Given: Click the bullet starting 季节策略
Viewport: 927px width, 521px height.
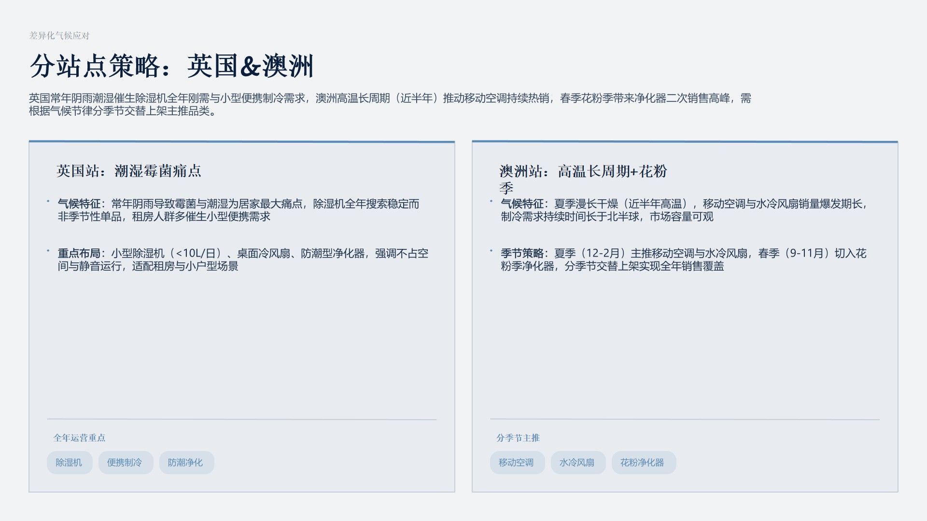Looking at the screenshot, I should pos(684,260).
